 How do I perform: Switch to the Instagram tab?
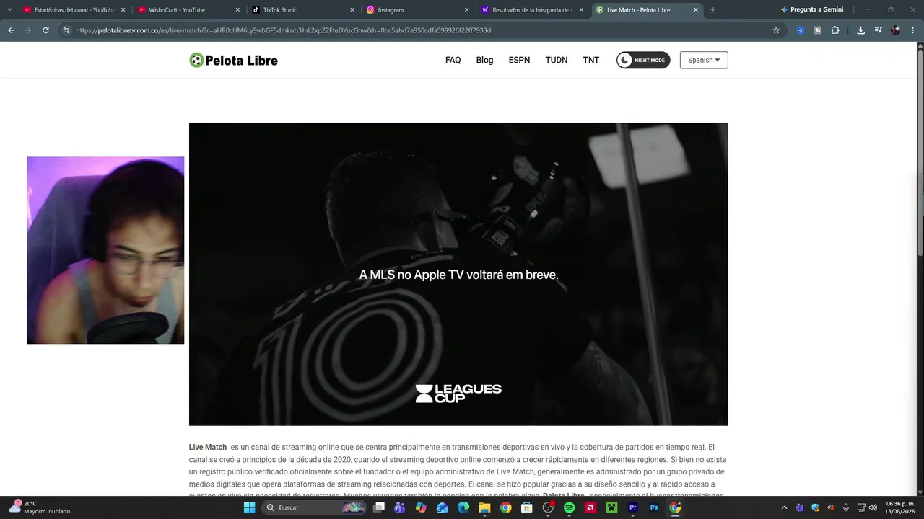[x=417, y=10]
